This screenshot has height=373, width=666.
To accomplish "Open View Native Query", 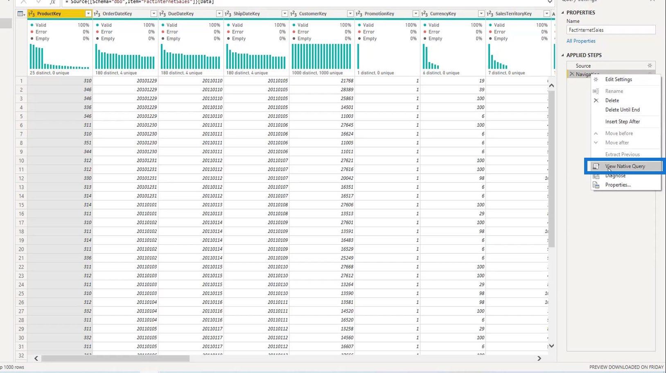I will (x=626, y=166).
